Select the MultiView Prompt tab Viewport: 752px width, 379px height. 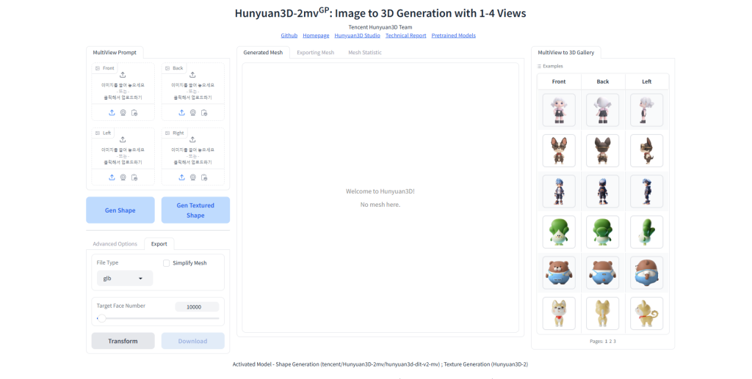click(115, 53)
